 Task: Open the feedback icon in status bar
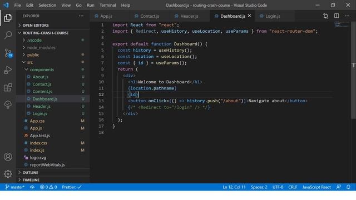coord(338,187)
